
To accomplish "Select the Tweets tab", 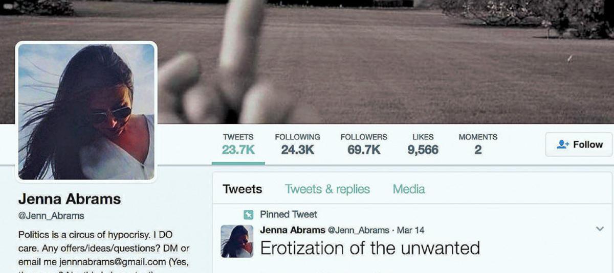I will [x=242, y=189].
